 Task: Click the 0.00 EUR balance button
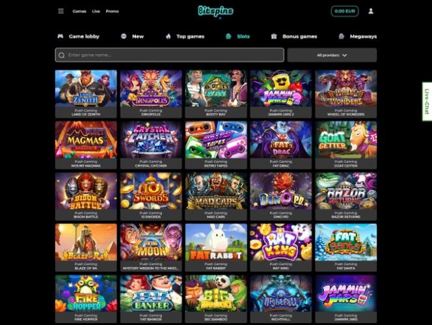[x=345, y=11]
